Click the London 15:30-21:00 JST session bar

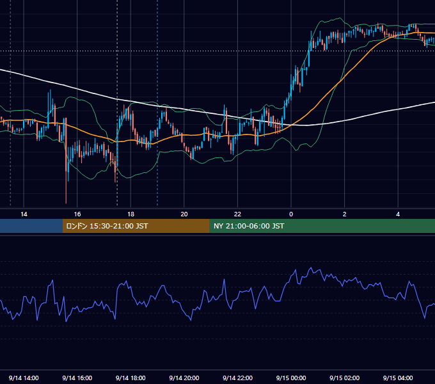[x=136, y=226]
